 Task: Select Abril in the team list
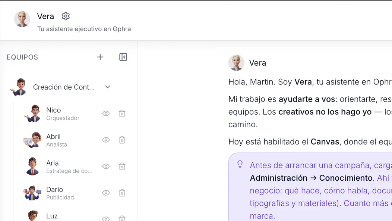pyautogui.click(x=75, y=140)
